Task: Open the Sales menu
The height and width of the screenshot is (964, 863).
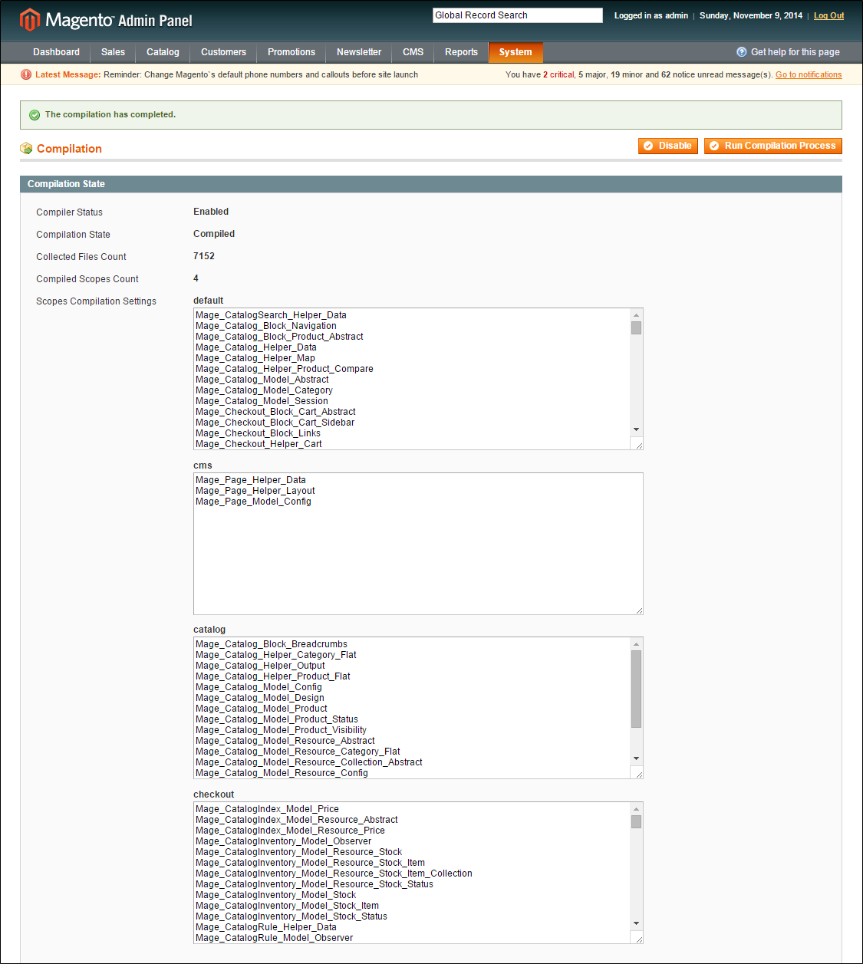Action: point(113,52)
